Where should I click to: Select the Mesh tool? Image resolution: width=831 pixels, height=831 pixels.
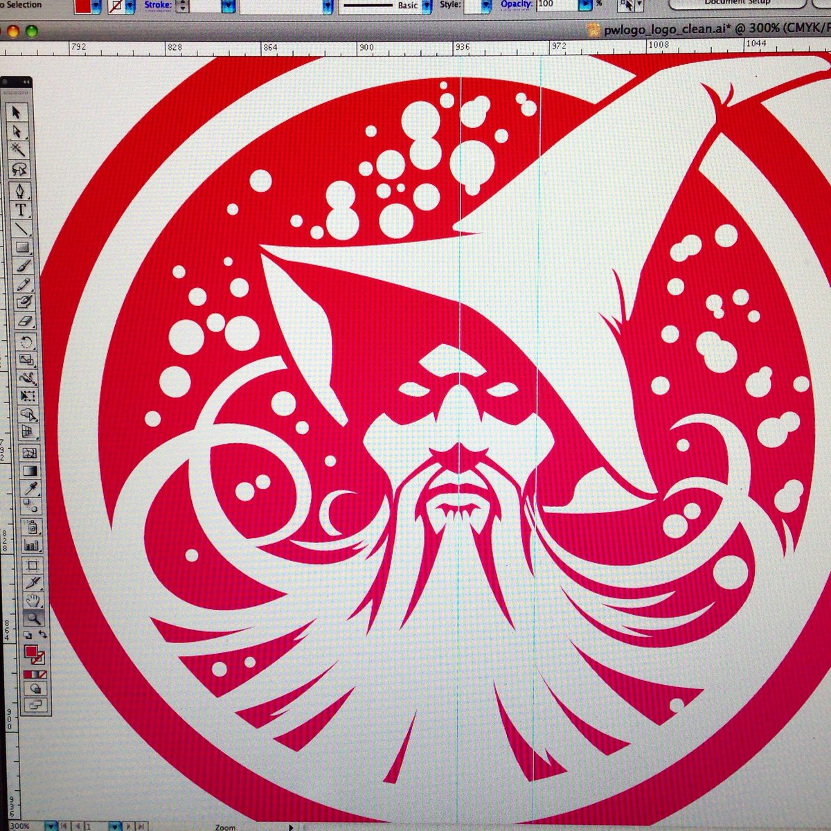coord(30,454)
